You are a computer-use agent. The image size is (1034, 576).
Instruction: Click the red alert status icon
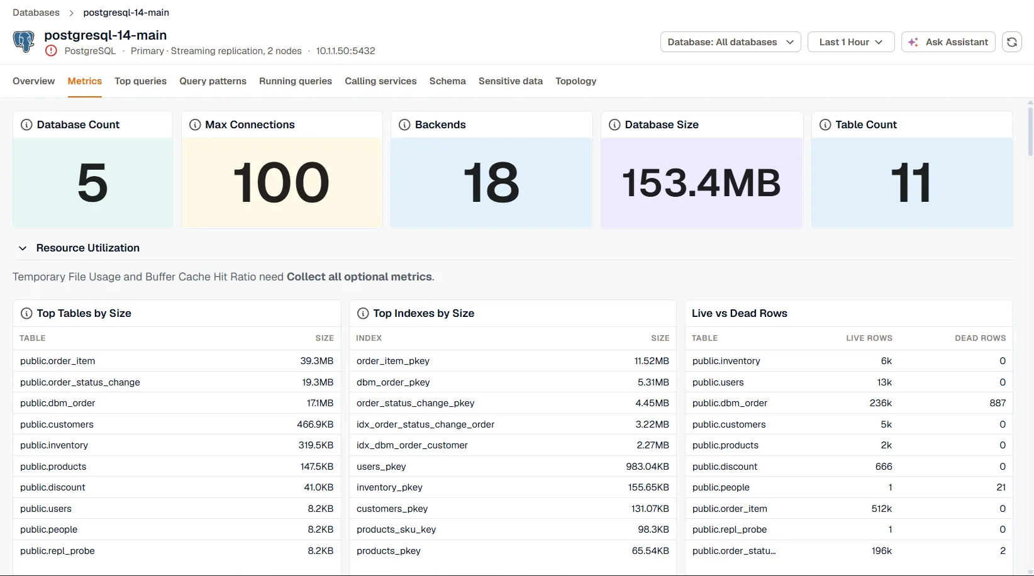51,51
